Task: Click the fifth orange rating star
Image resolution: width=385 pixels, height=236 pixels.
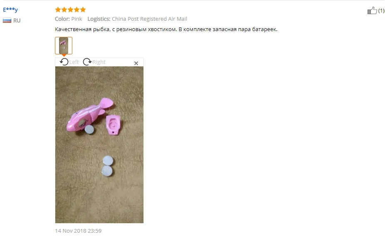Action: pos(83,10)
